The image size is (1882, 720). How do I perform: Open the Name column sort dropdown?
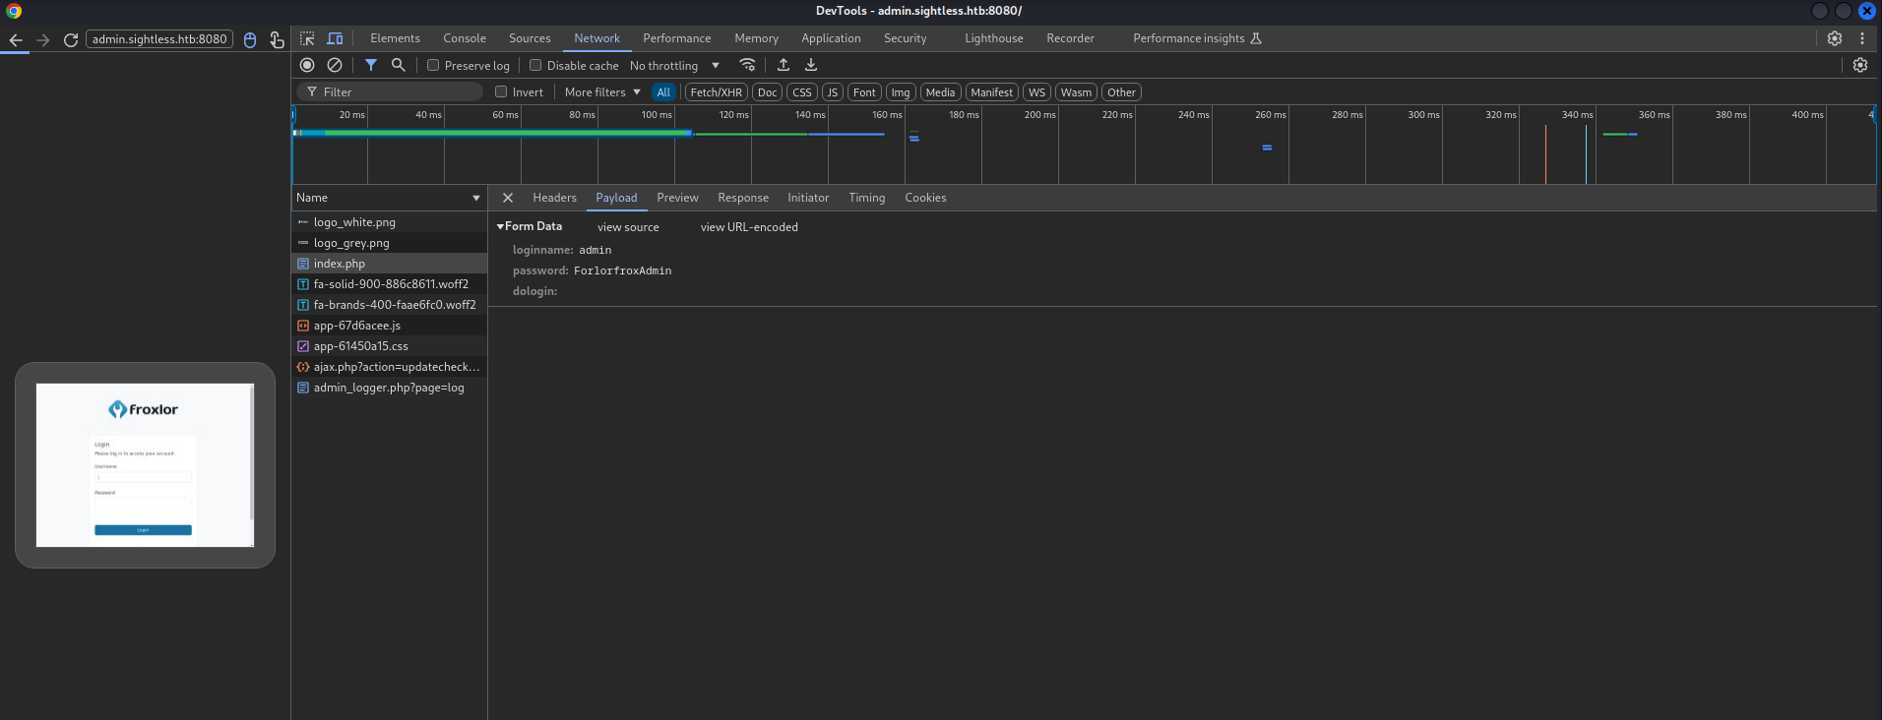click(x=476, y=198)
